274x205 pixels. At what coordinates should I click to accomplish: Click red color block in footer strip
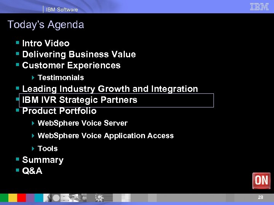[21, 198]
